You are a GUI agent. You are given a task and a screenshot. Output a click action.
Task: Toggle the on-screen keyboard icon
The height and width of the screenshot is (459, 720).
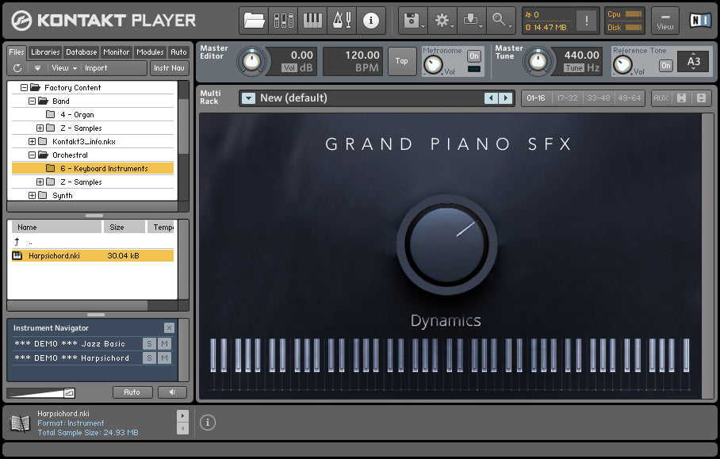[313, 21]
